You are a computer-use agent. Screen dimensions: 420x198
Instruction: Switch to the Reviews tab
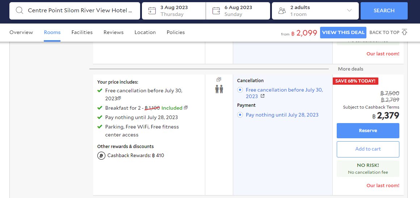(x=114, y=33)
